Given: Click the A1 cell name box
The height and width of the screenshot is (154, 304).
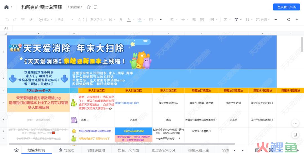Looking at the screenshot, I should click(6, 28).
